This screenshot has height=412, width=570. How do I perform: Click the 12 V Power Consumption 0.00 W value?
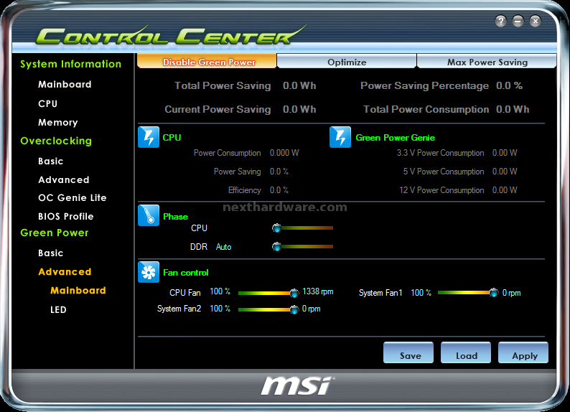[505, 190]
